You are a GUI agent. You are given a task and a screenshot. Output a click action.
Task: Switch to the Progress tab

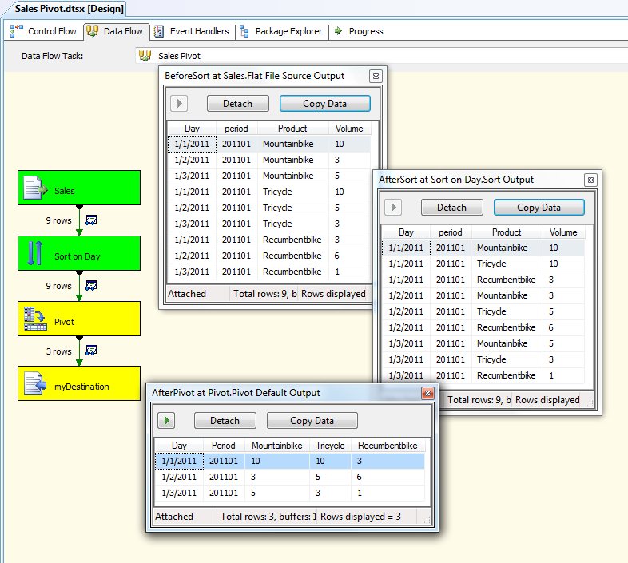point(359,31)
